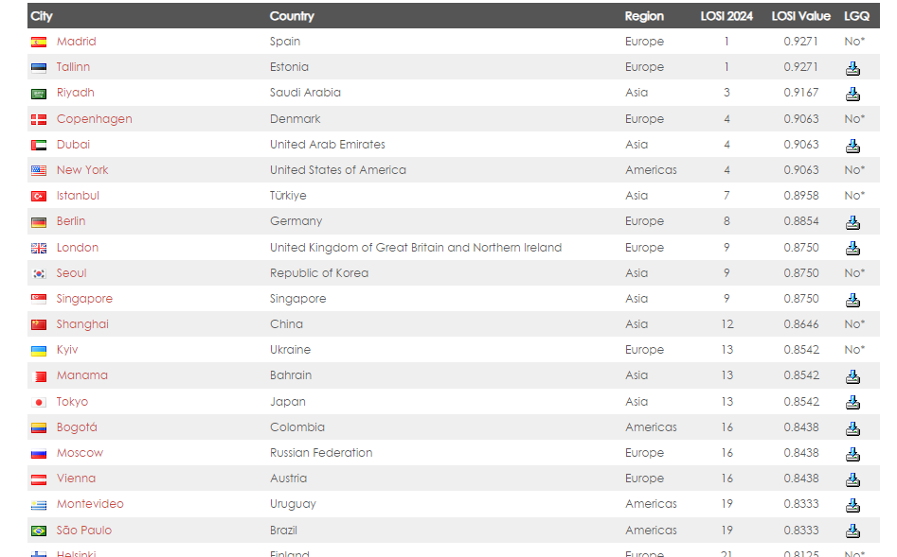The width and height of the screenshot is (897, 557).
Task: Download the LGQ file for London
Action: pos(852,248)
